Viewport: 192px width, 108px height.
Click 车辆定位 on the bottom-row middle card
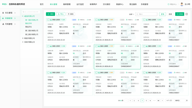point(129,73)
